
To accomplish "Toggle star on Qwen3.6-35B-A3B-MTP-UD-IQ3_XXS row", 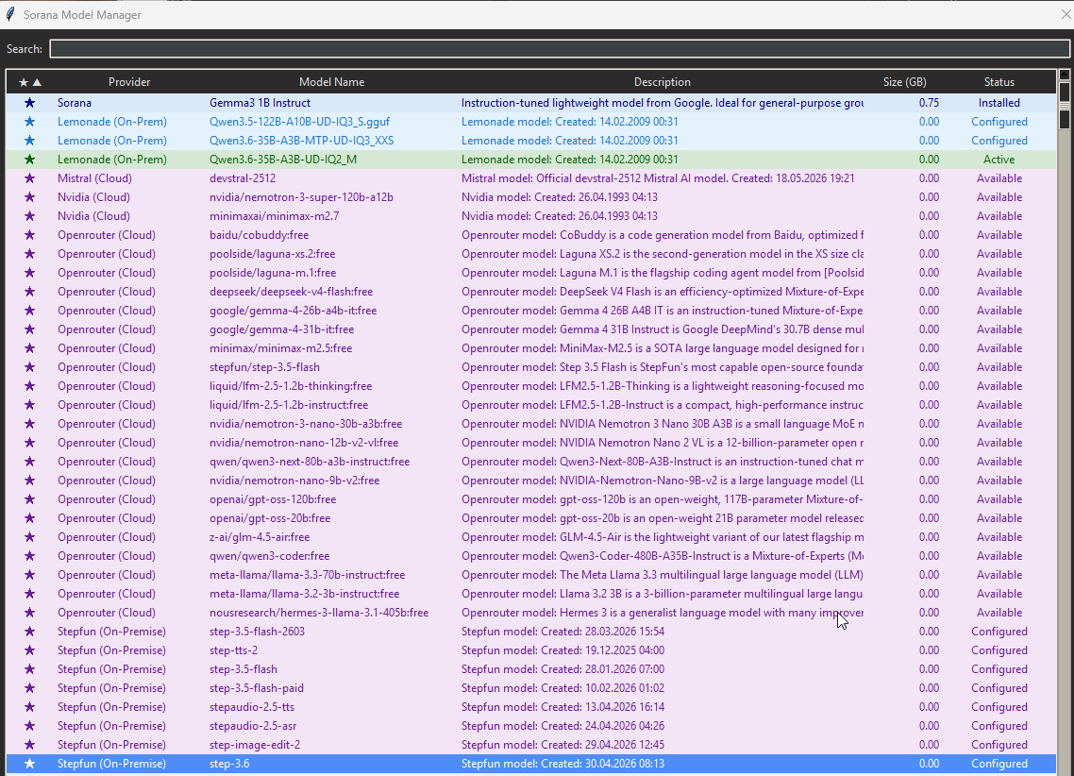I will 29,141.
